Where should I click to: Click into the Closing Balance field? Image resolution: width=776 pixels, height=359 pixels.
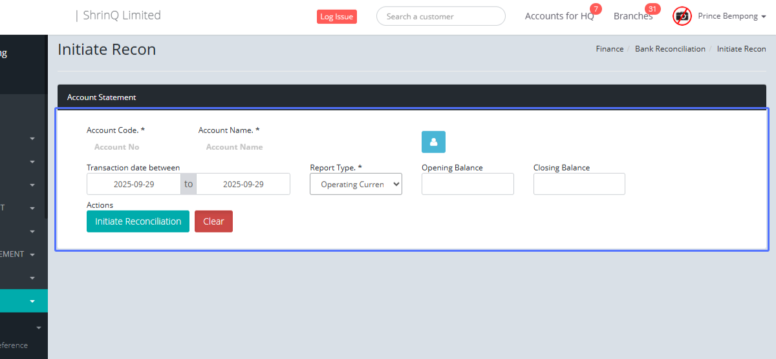[x=579, y=184]
